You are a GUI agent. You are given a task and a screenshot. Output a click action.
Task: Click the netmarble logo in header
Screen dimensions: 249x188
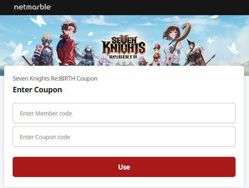32,7
